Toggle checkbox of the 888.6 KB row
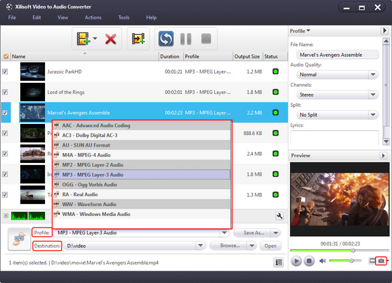The height and width of the screenshot is (283, 392). (x=5, y=133)
